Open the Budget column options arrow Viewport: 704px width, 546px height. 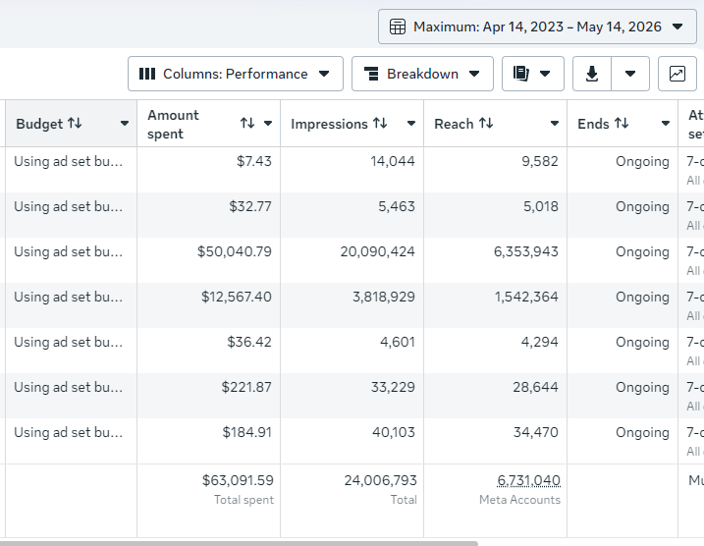pyautogui.click(x=125, y=124)
